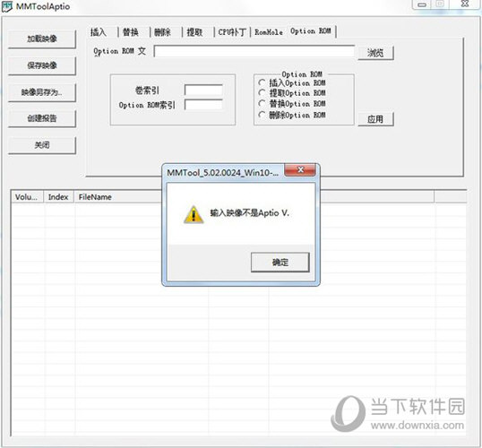Click the 浏览 (Browse) button

coord(375,53)
